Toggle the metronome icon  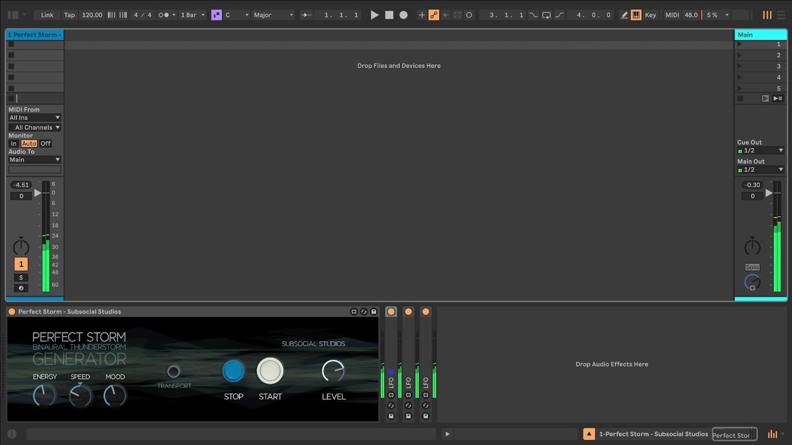click(x=163, y=15)
